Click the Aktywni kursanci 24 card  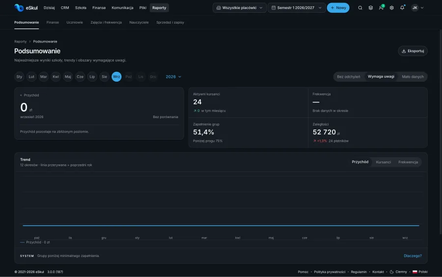tap(248, 102)
